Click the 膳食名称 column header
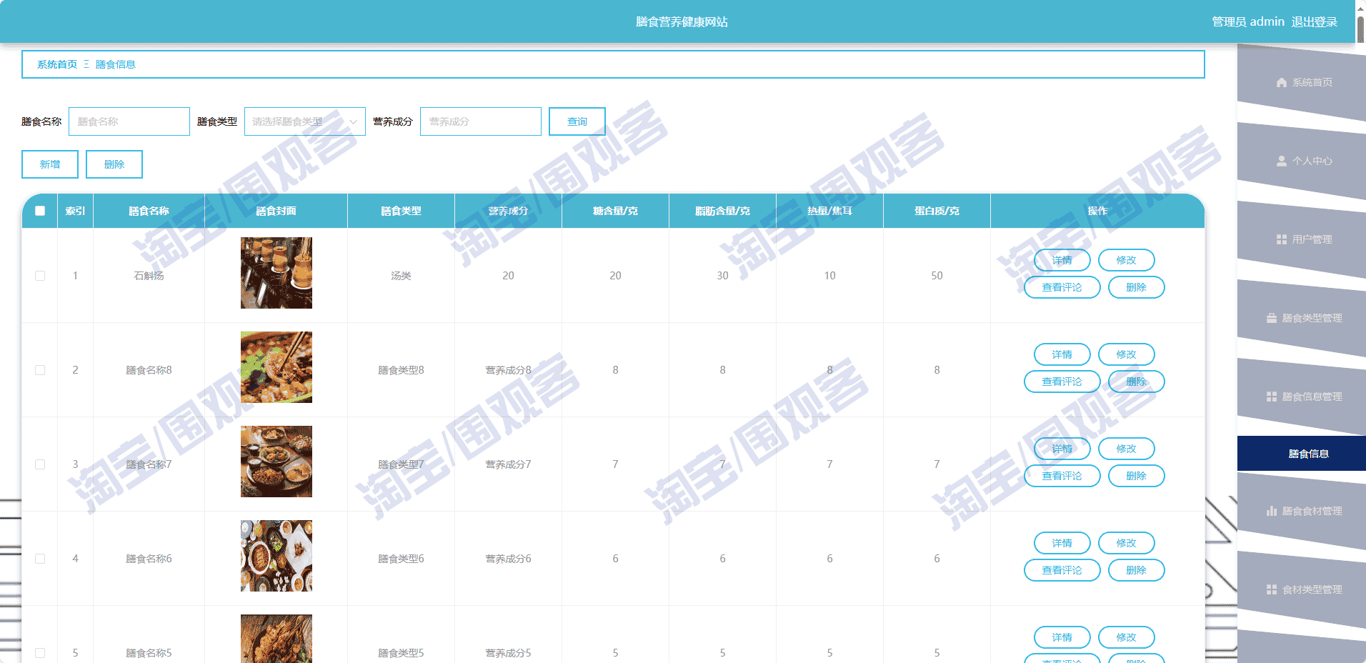 [149, 211]
